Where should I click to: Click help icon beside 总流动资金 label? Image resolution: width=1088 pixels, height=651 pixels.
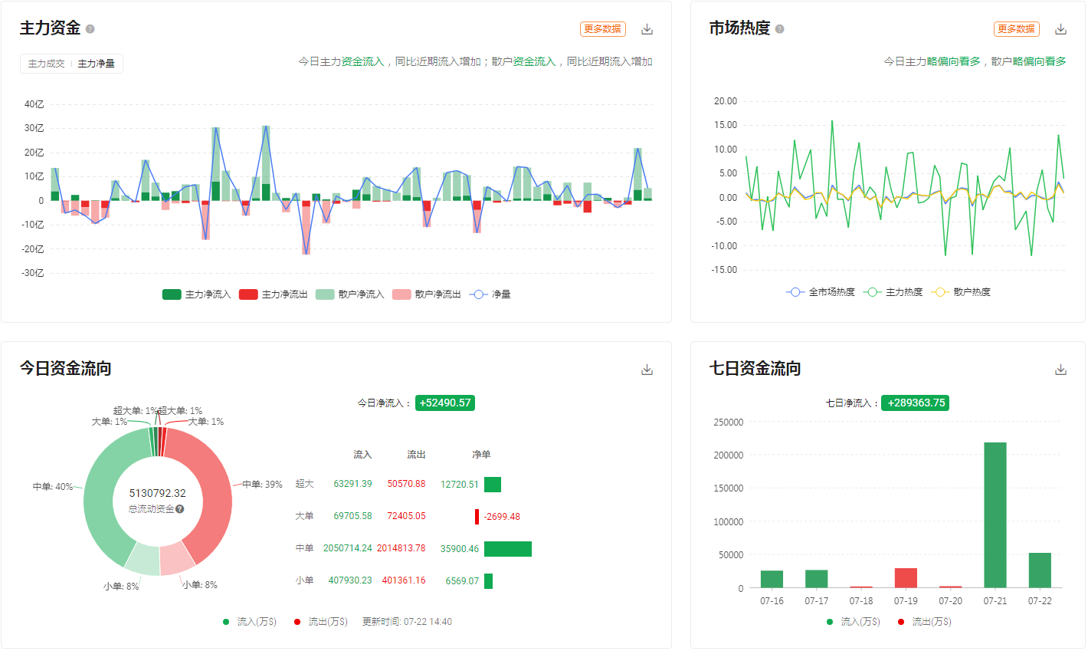(180, 509)
